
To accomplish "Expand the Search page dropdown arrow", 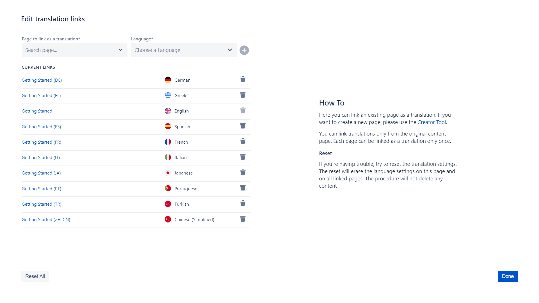I will point(120,50).
